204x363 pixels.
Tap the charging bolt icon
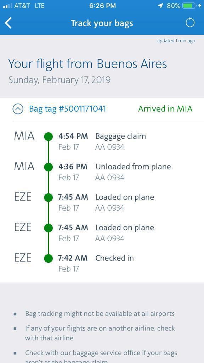coord(200,6)
